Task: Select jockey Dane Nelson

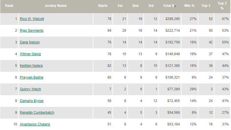Action: [30, 42]
